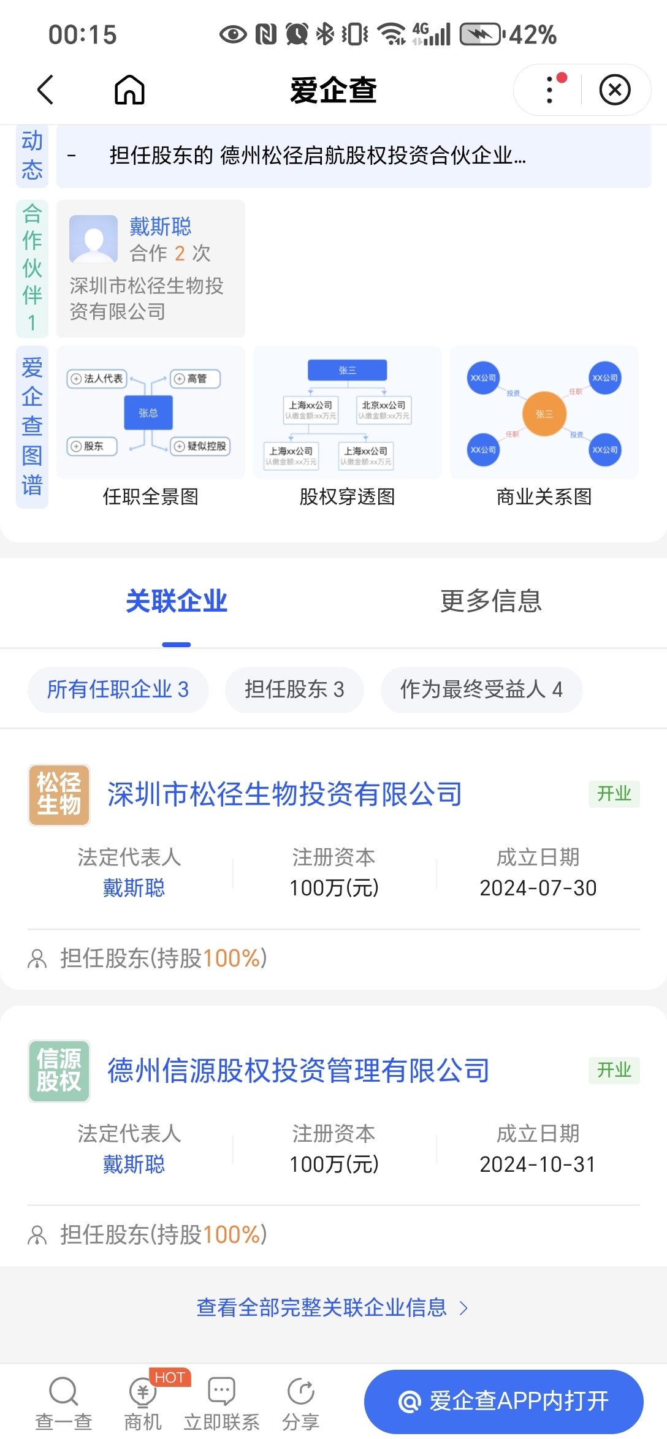667x1439 pixels.
Task: Tap 100万(元) capital of 深圳市松径生物
Action: (334, 888)
